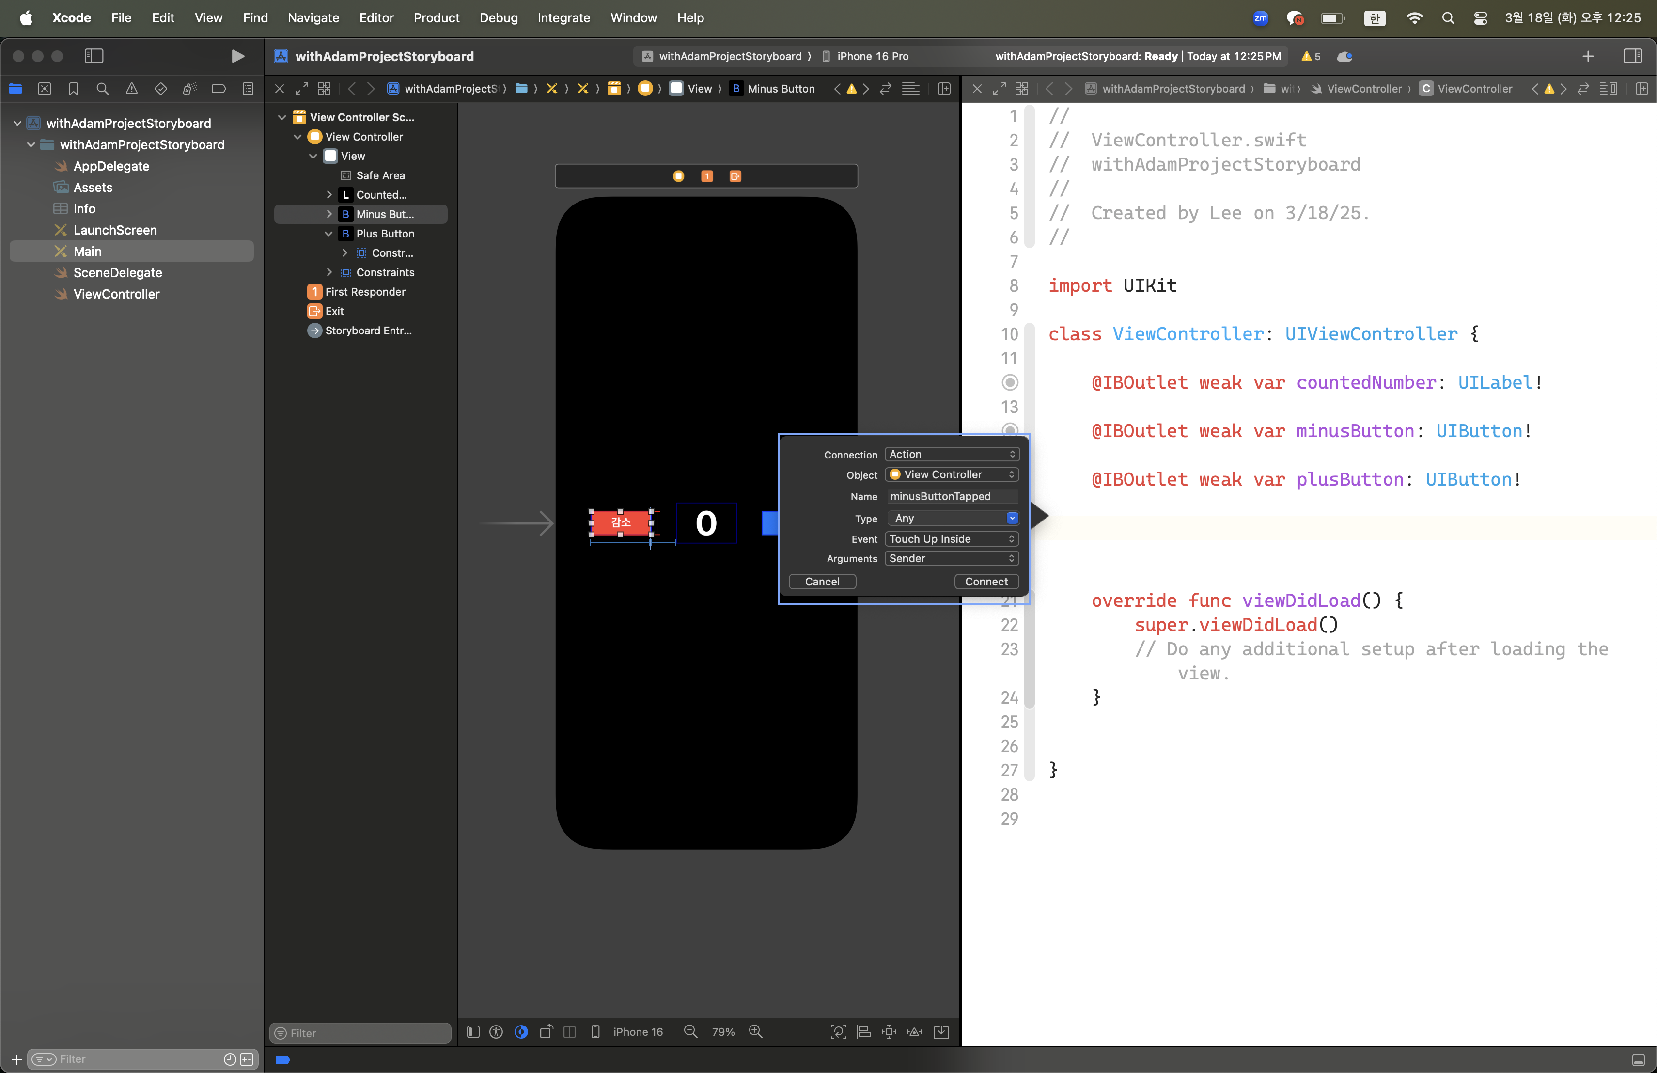Open the Integrate menu
The image size is (1657, 1073).
[x=563, y=17]
